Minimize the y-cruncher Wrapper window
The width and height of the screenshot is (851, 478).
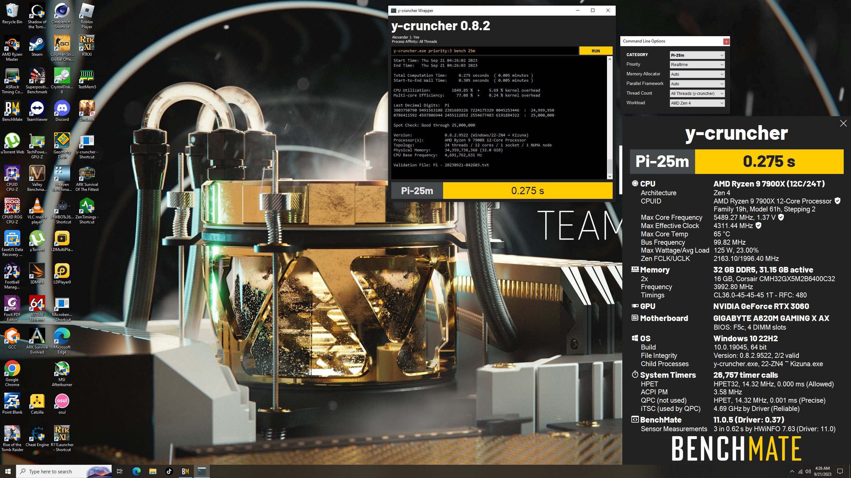pyautogui.click(x=578, y=11)
